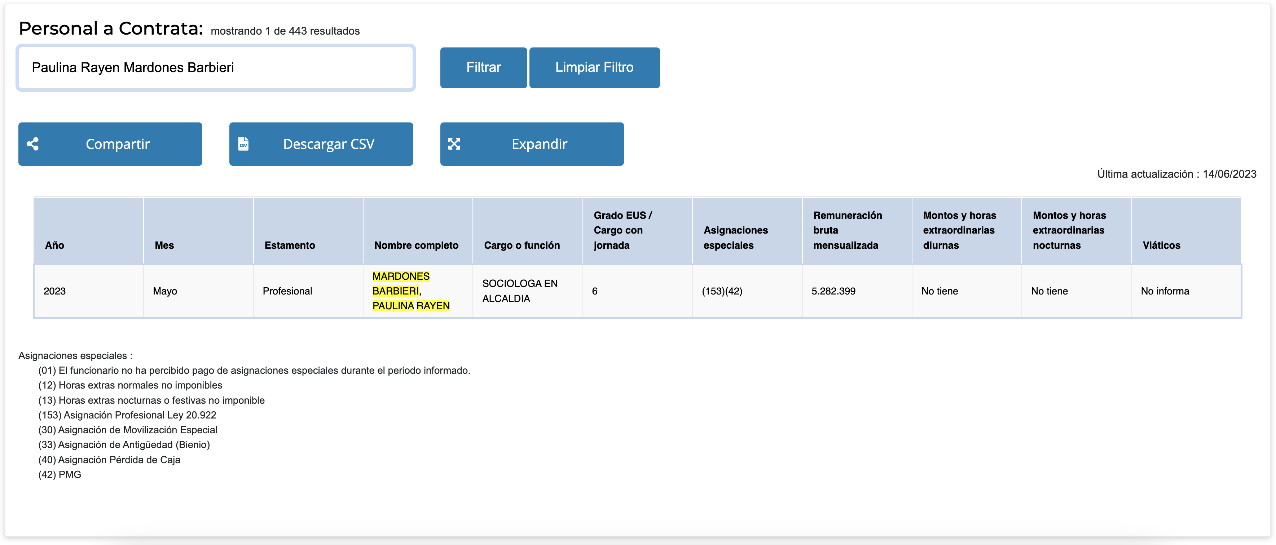Clear the filter with Limpiar Filtro
The height and width of the screenshot is (545, 1276).
click(x=594, y=67)
